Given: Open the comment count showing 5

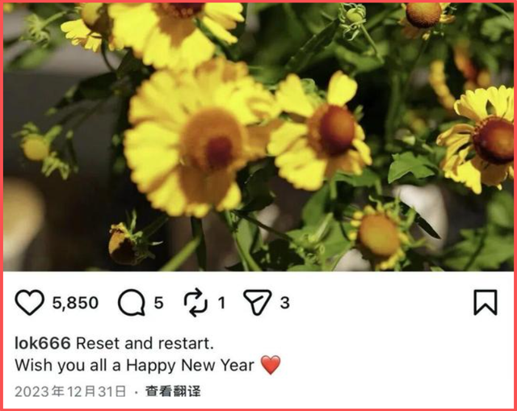Looking at the screenshot, I should coord(158,303).
